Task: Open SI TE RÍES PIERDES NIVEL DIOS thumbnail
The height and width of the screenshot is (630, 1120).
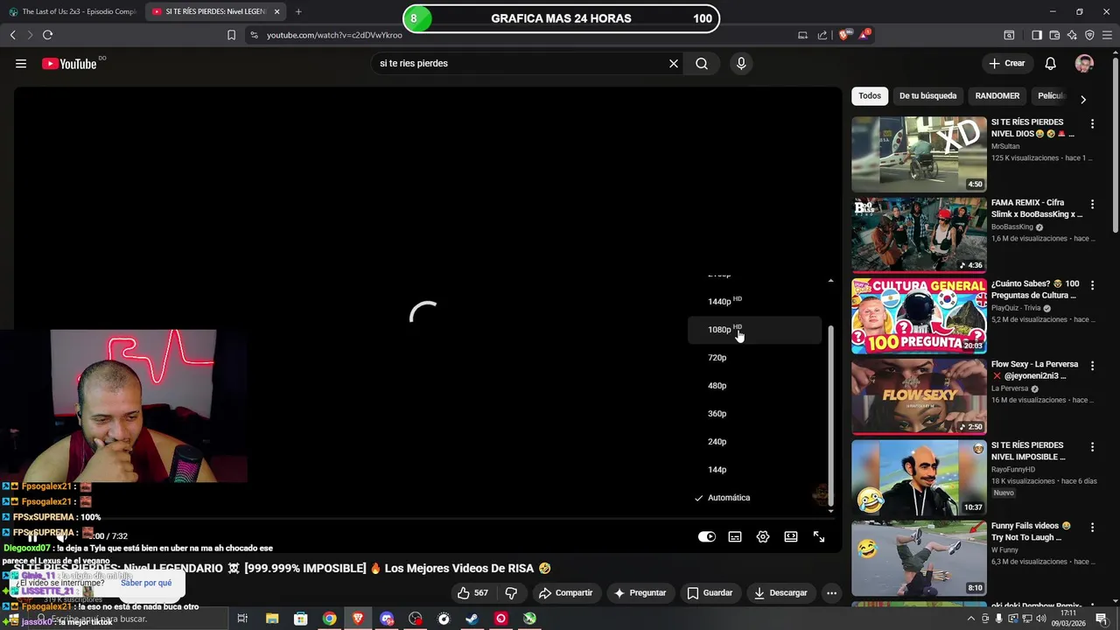Action: 919,154
